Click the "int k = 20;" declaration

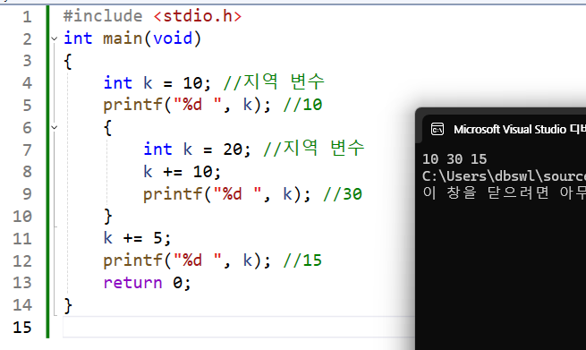198,149
